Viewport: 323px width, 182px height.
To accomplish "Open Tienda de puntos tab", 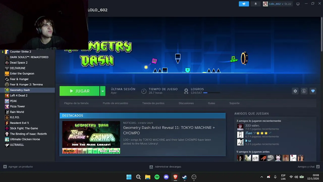I will coord(153,103).
